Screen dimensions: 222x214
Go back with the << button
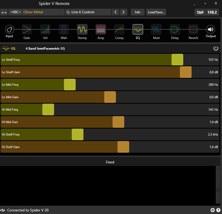[4, 12]
